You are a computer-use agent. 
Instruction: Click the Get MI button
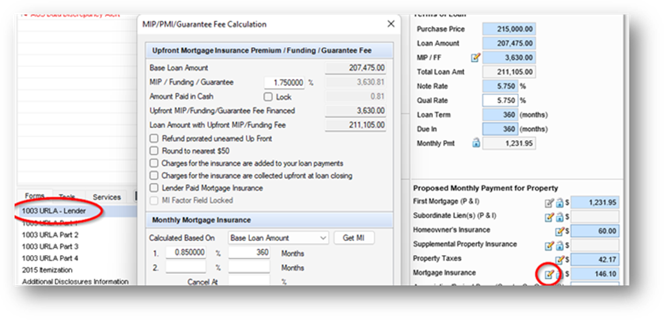point(353,238)
